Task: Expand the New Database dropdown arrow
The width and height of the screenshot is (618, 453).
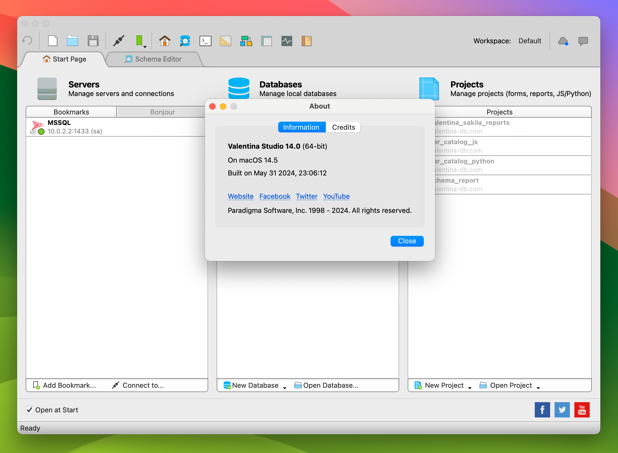Action: point(284,387)
